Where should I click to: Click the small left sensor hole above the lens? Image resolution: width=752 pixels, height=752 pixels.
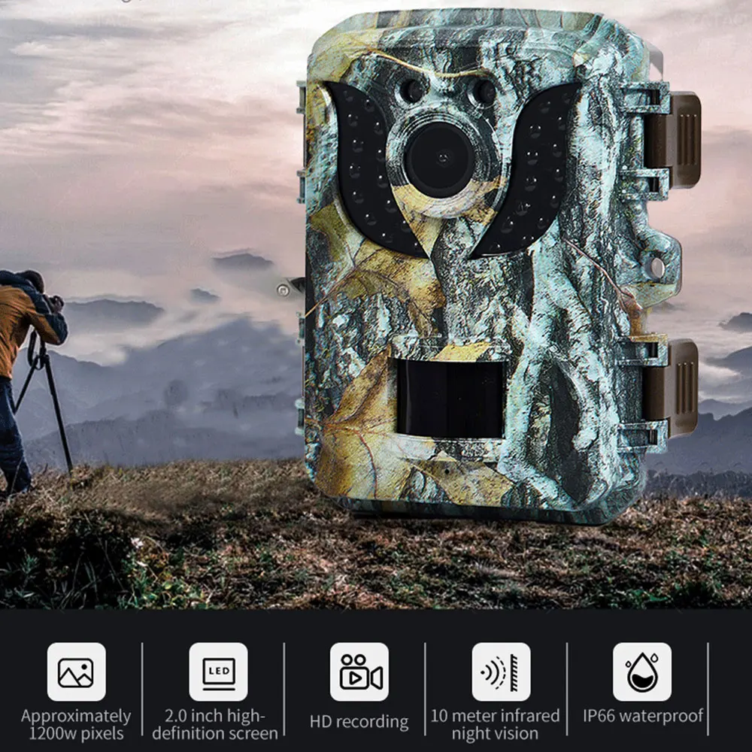[411, 91]
